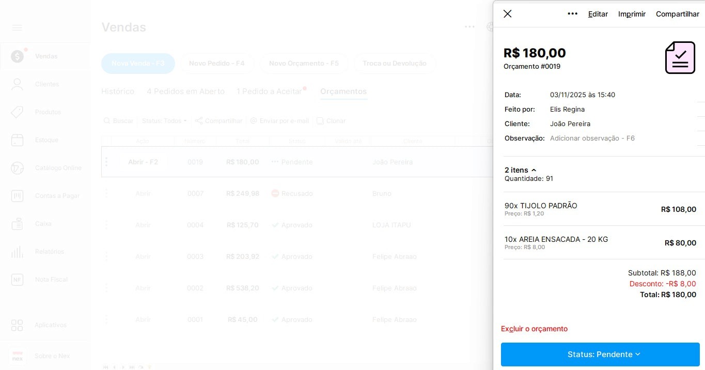Close the Orçamento #0019 detail panel
This screenshot has height=370, width=705.
(x=508, y=14)
